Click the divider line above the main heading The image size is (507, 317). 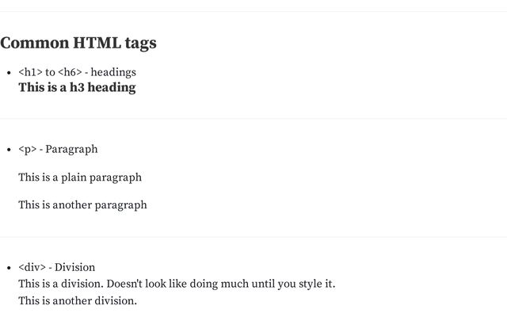[253, 12]
